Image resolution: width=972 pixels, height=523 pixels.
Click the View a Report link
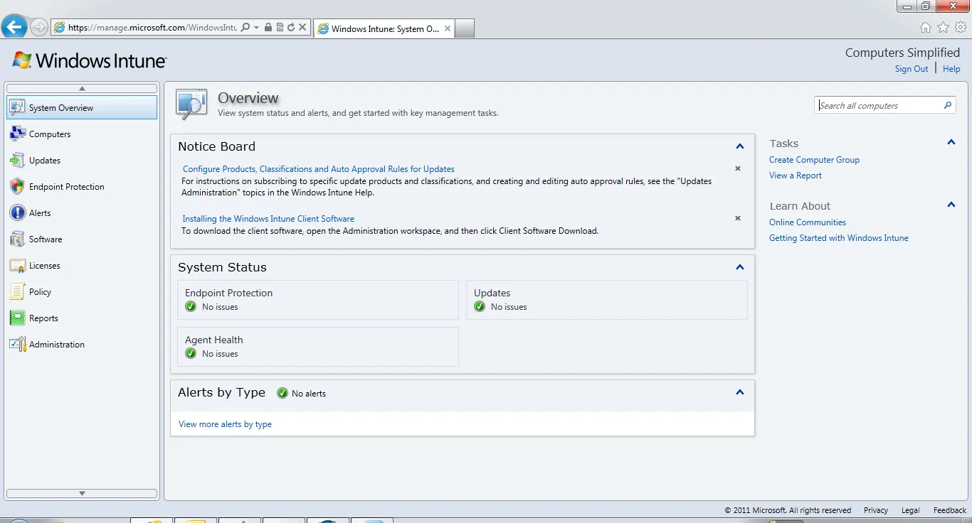point(796,176)
